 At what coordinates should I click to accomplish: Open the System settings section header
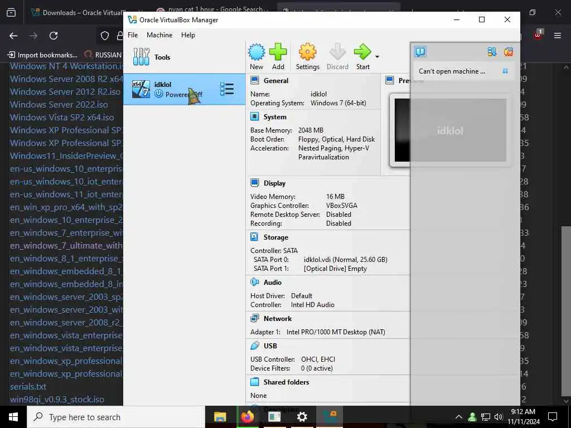pos(275,117)
